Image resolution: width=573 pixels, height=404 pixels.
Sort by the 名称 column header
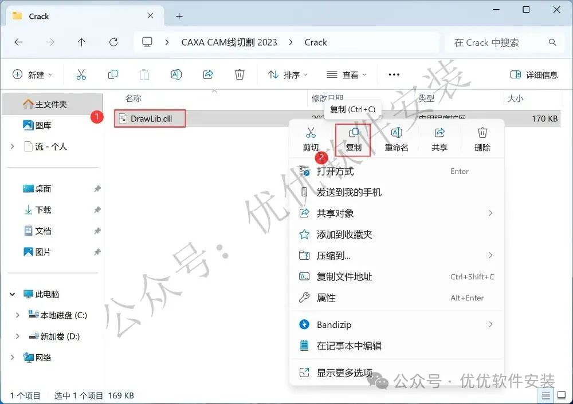[x=133, y=98]
